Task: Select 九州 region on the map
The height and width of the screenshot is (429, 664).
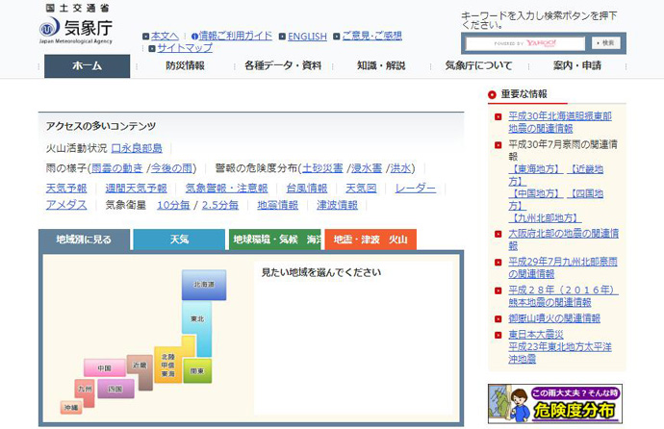Action: (85, 389)
